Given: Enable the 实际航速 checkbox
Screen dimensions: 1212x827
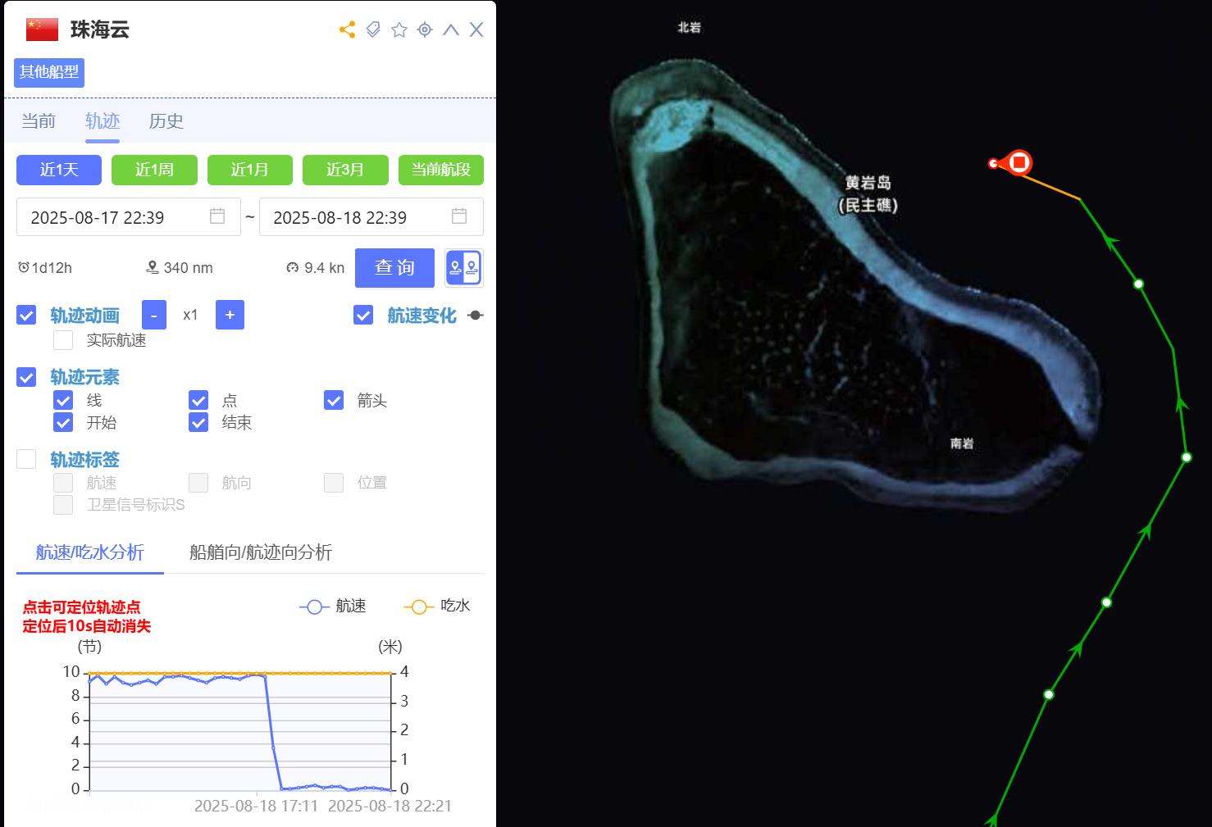Looking at the screenshot, I should click(63, 339).
